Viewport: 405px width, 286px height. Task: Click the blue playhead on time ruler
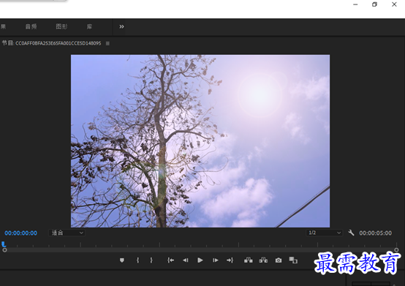(x=4, y=244)
